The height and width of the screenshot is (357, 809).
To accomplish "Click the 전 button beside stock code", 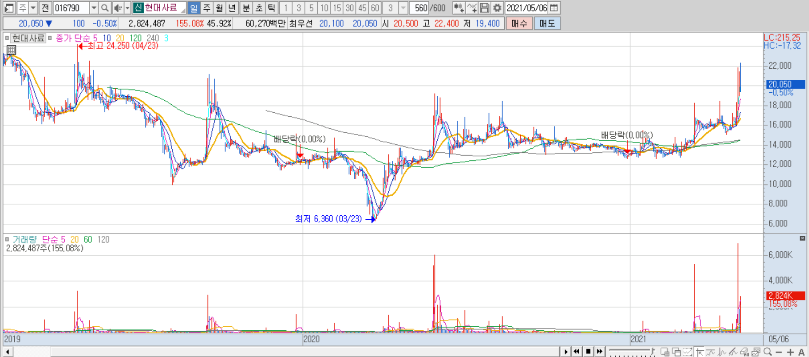I will tap(45, 8).
